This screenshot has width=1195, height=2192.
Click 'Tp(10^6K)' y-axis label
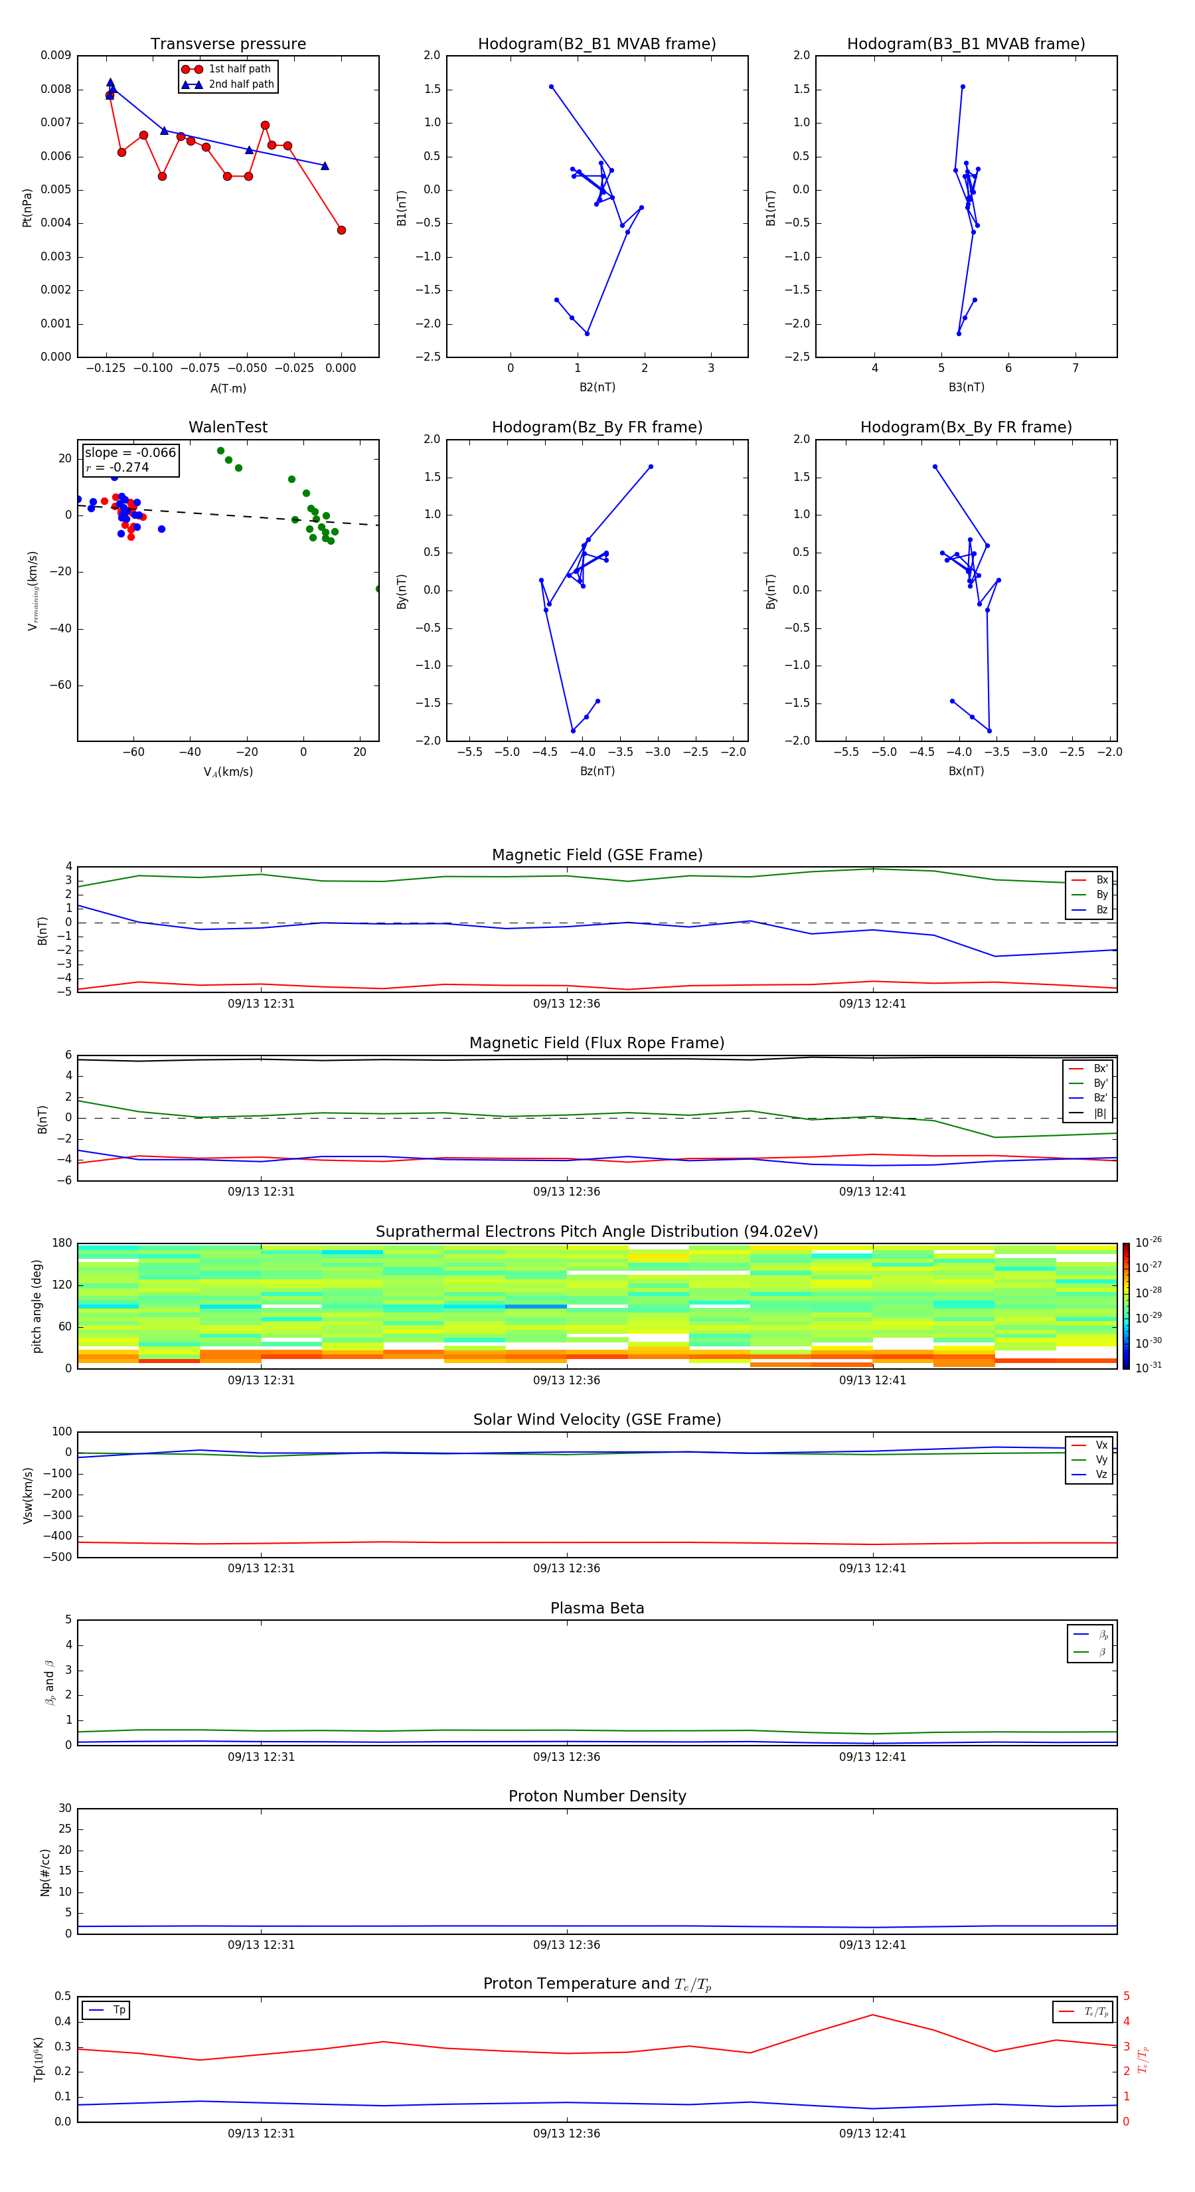(x=39, y=2060)
